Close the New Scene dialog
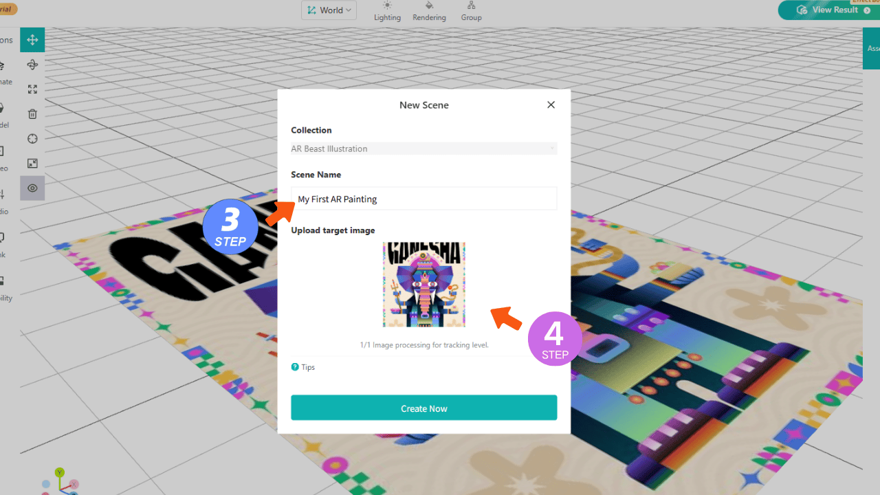The image size is (880, 495). click(551, 105)
